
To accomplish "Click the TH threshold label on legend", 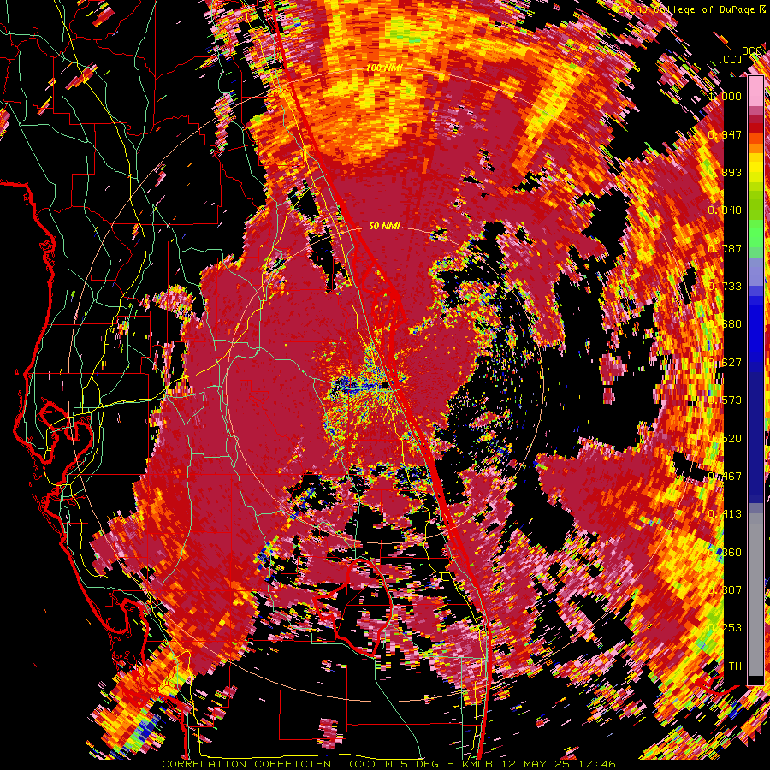I will coord(735,666).
